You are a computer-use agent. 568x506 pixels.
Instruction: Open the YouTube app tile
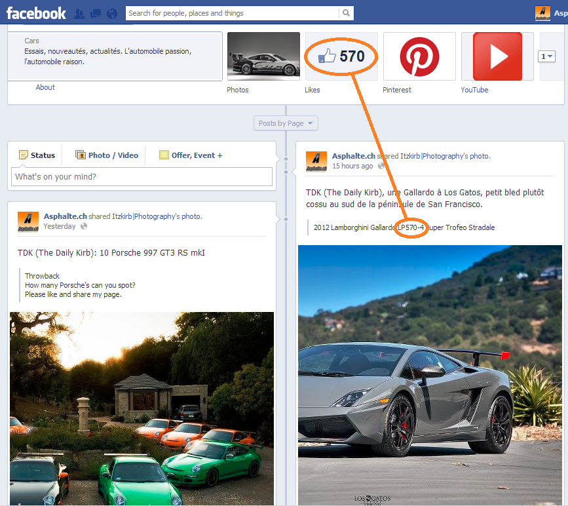tap(497, 56)
